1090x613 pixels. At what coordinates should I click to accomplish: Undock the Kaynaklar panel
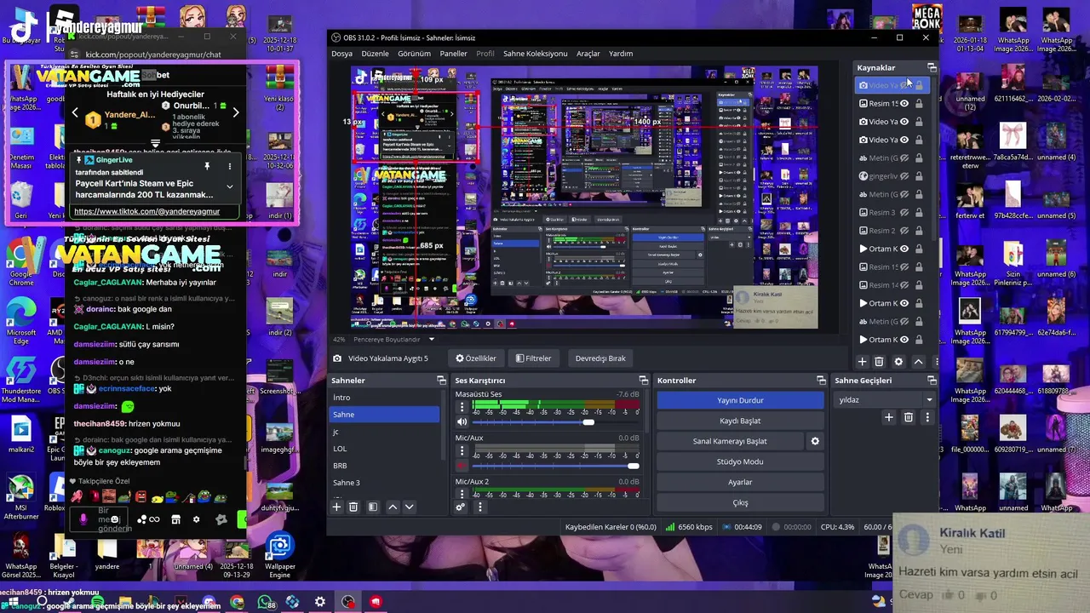click(x=932, y=67)
